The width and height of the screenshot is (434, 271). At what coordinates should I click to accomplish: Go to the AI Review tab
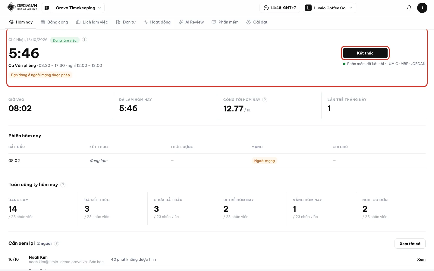point(191,22)
